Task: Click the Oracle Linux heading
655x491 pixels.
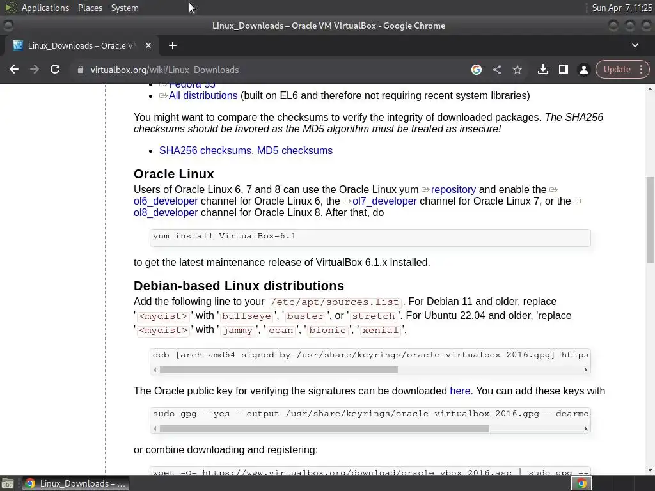Action: pyautogui.click(x=174, y=174)
